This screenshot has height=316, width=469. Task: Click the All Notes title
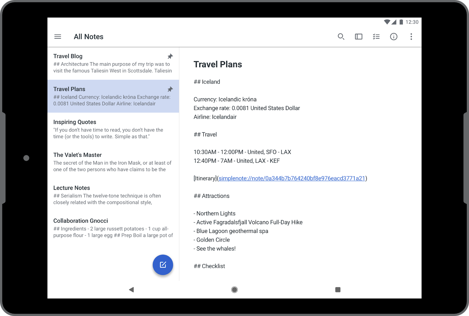pyautogui.click(x=89, y=37)
